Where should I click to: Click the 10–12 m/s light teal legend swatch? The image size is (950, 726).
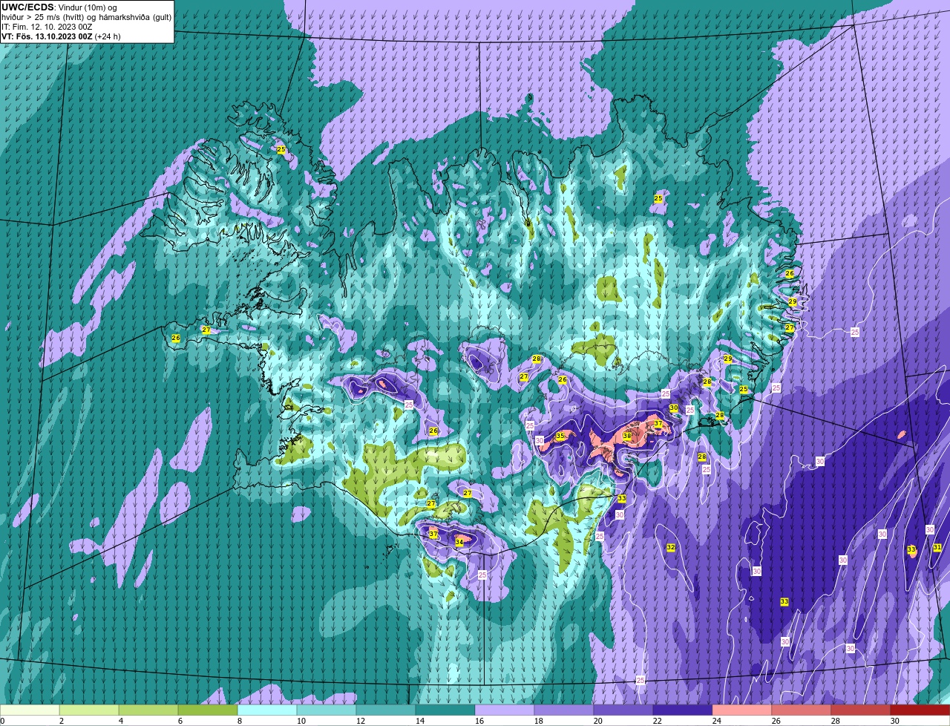[x=327, y=710]
